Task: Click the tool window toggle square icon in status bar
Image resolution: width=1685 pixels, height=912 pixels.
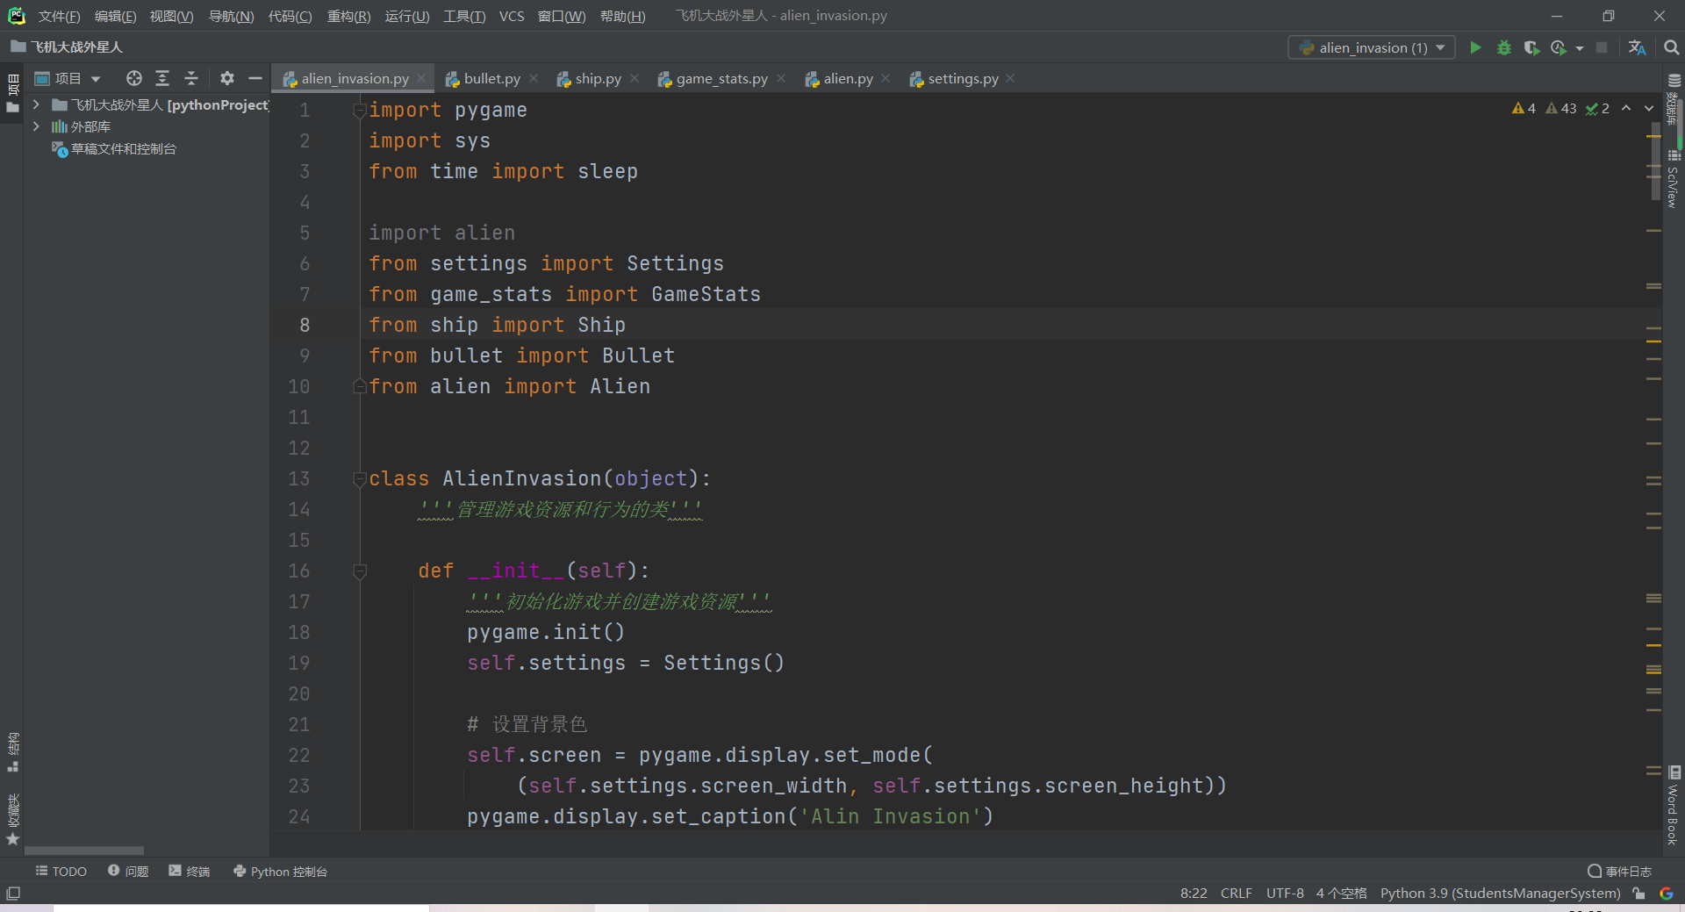Action: coord(13,894)
